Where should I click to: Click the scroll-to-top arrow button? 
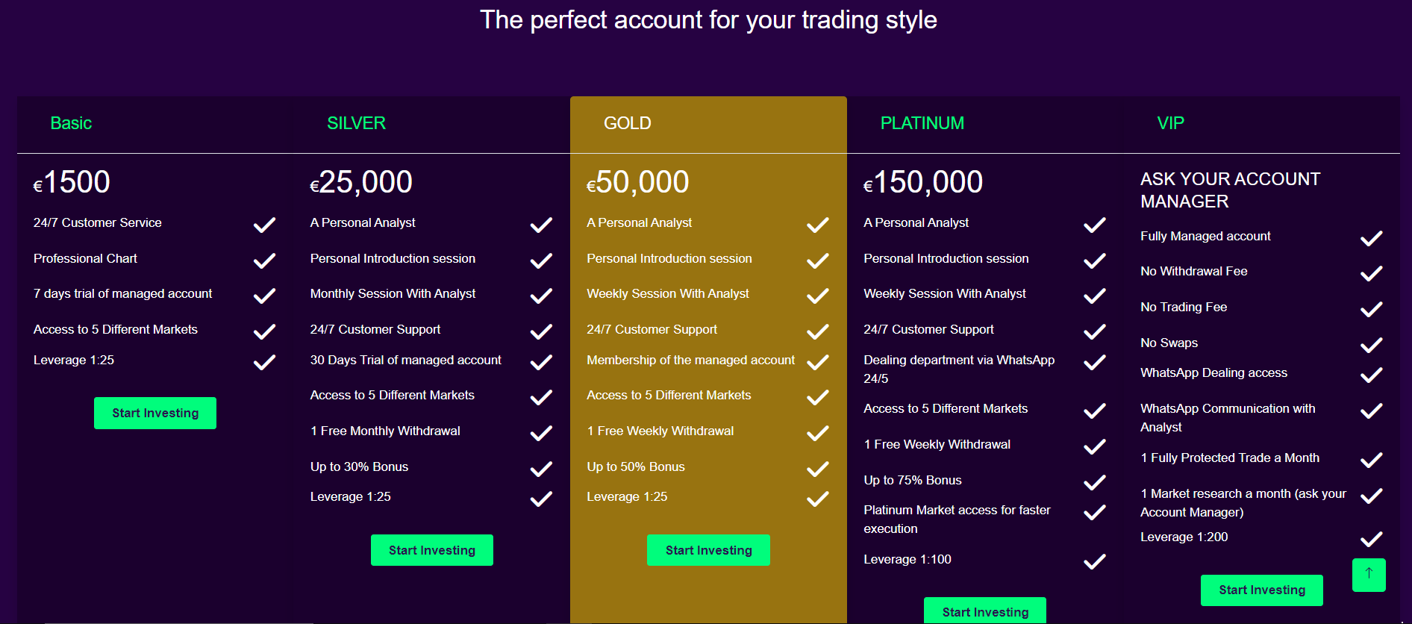click(1369, 575)
